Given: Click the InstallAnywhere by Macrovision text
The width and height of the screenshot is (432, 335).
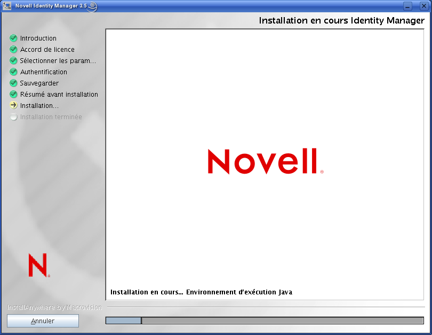Looking at the screenshot, I should pyautogui.click(x=54, y=307).
